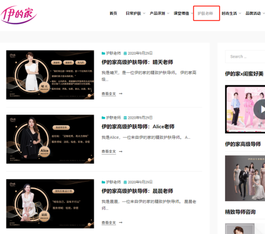Click excerpt text 我是晴天，是一位伊的家
Screen dimensions: 265x234
149,76
